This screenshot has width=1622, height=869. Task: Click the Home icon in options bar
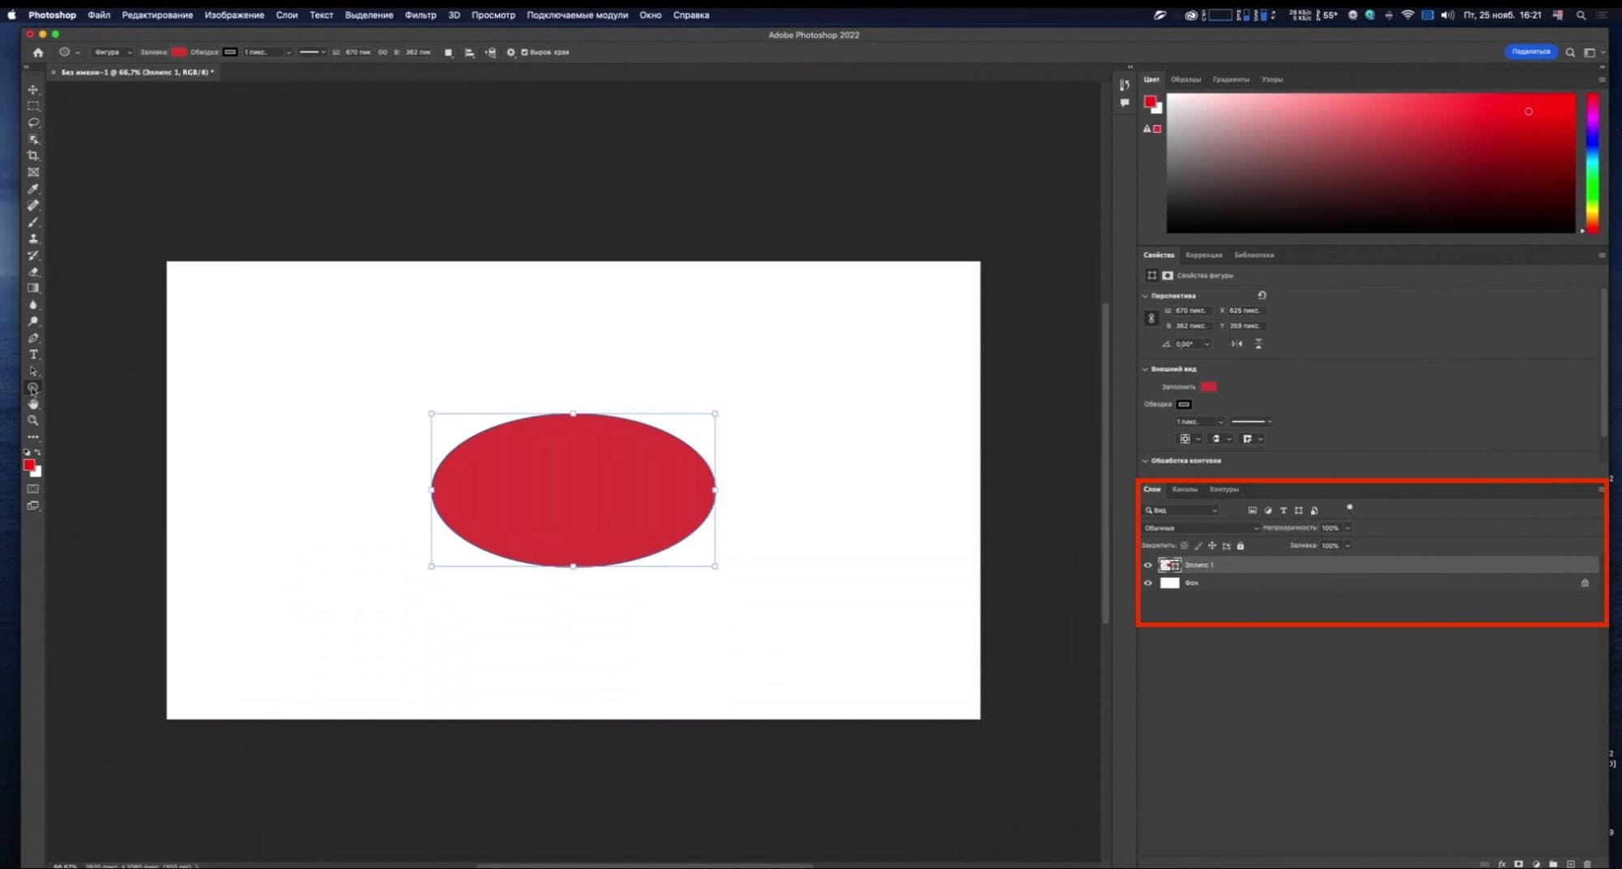pos(38,52)
